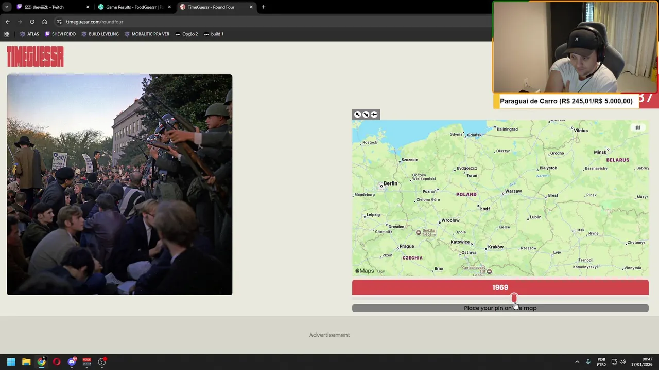Click Gdańsk on the map
Image resolution: width=659 pixels, height=370 pixels.
coord(474,135)
